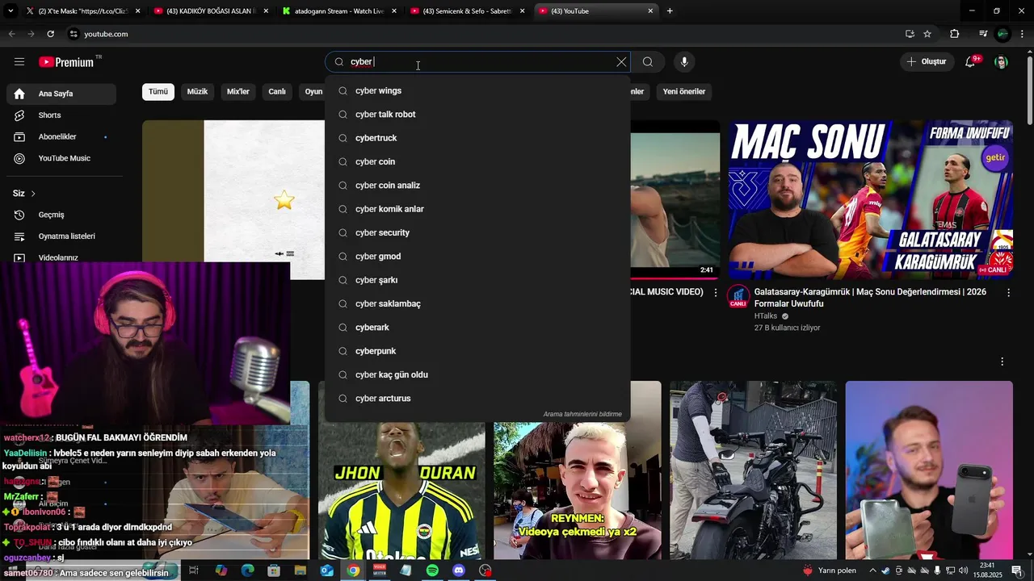This screenshot has height=581, width=1034.
Task: Choose the 'cybertruck' suggestion
Action: click(477, 138)
